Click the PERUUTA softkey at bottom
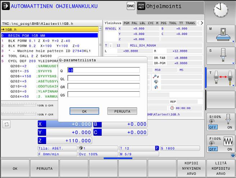236x178 pixels. (44, 168)
